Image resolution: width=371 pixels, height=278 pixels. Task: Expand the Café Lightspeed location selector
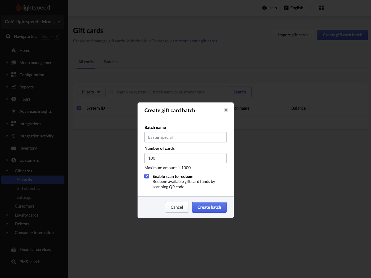pos(33,22)
